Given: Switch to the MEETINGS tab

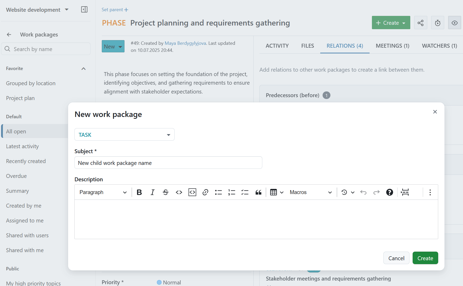Looking at the screenshot, I should pos(392,46).
